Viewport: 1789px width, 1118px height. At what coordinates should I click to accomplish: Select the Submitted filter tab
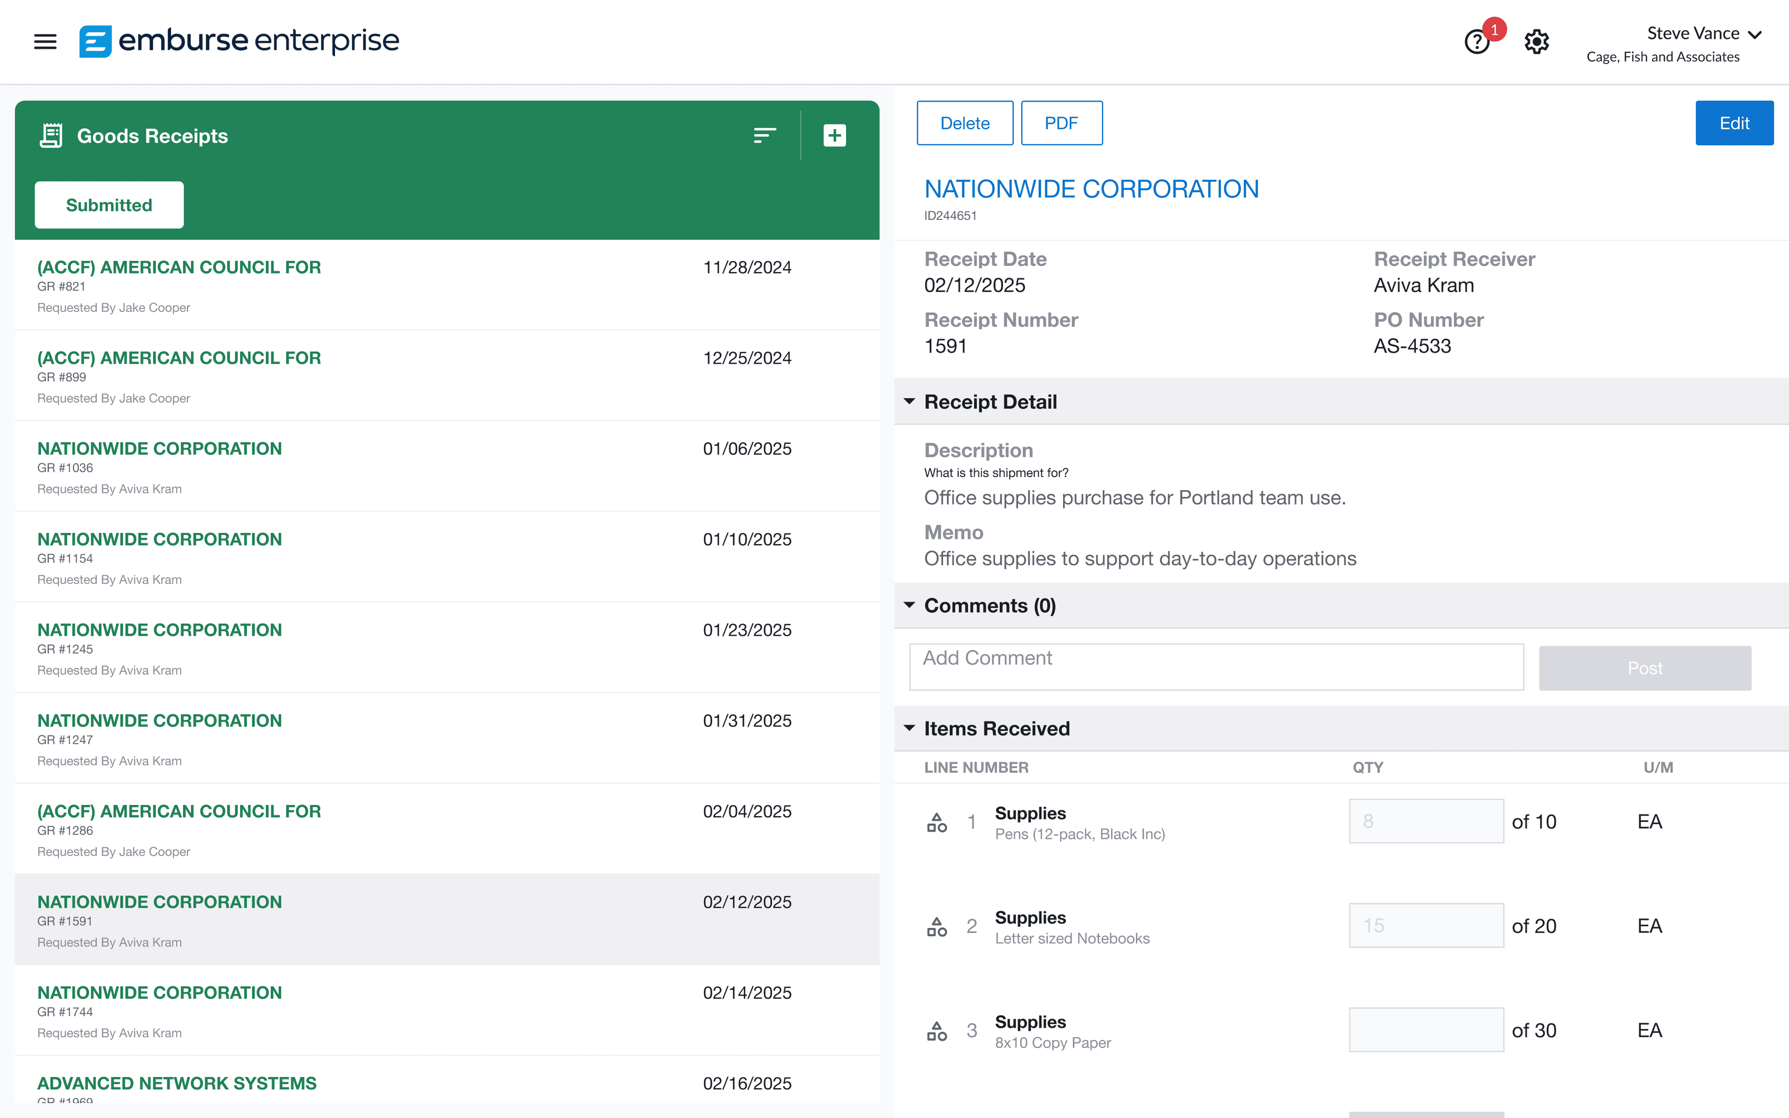point(108,205)
